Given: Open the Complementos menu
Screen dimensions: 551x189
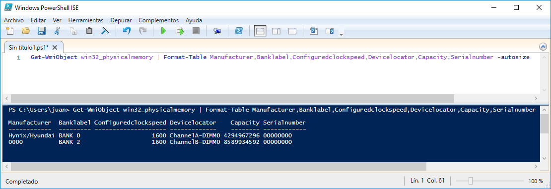Looking at the screenshot, I should [158, 20].
